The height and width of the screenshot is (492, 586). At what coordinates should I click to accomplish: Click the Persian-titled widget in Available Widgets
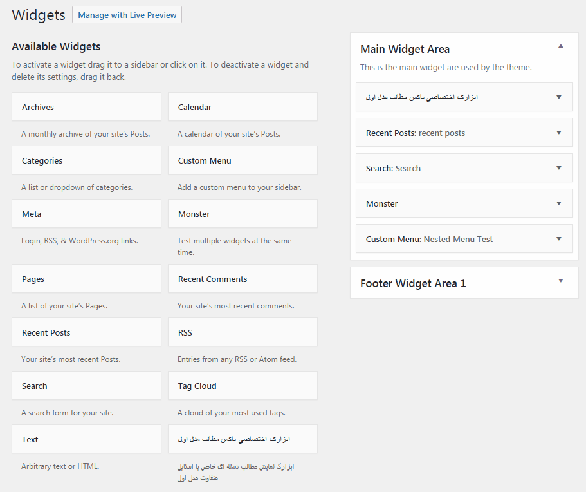(x=243, y=439)
